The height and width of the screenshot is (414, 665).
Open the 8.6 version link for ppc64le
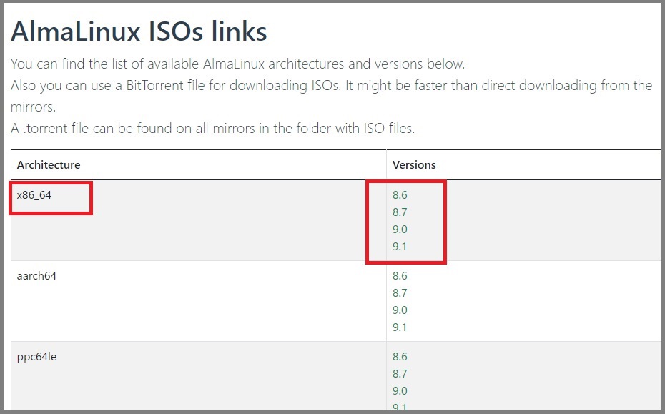400,357
